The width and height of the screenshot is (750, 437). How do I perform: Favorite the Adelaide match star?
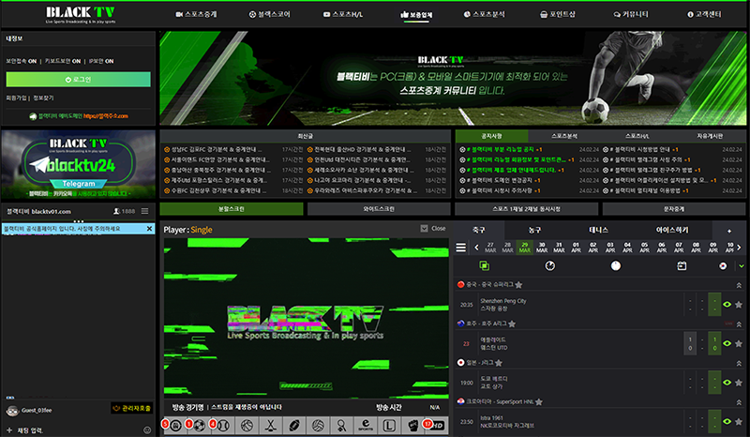pos(739,343)
